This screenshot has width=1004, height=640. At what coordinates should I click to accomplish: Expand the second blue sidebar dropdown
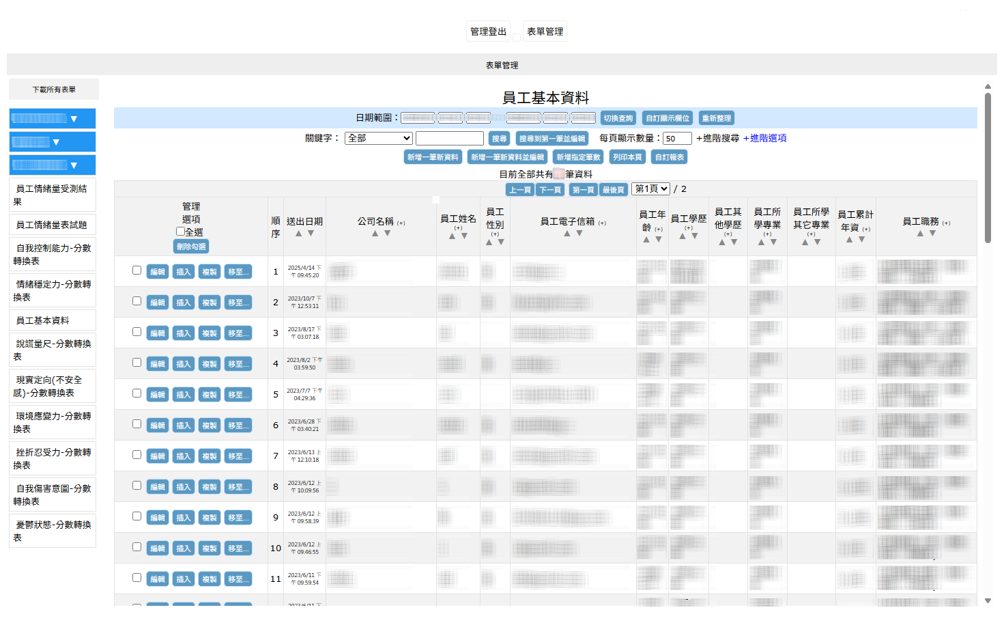click(x=53, y=142)
